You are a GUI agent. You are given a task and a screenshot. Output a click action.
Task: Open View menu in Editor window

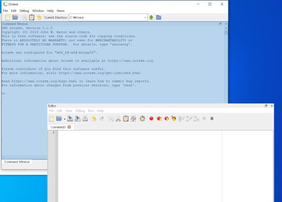tap(69, 111)
